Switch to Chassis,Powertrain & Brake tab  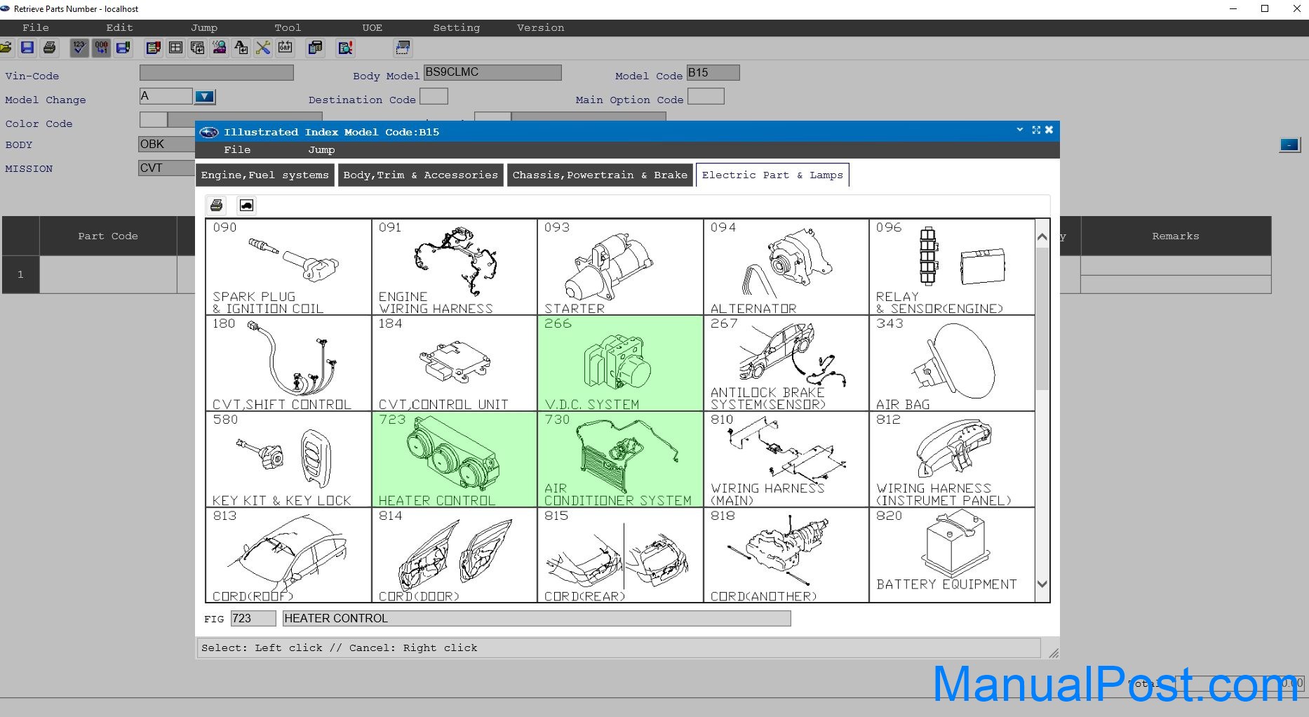600,175
